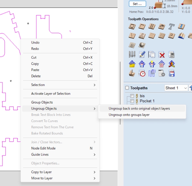Open Estimate machining times clock icon
192x186 pixels.
pyautogui.click(x=142, y=73)
